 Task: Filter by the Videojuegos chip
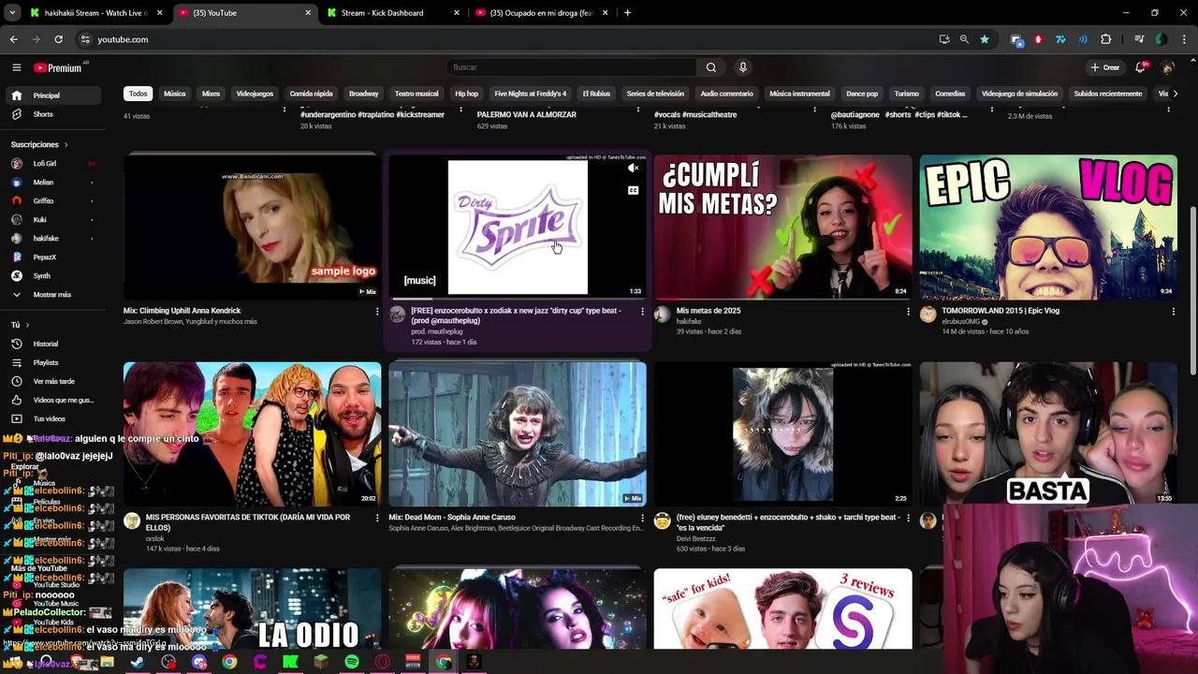pyautogui.click(x=255, y=94)
